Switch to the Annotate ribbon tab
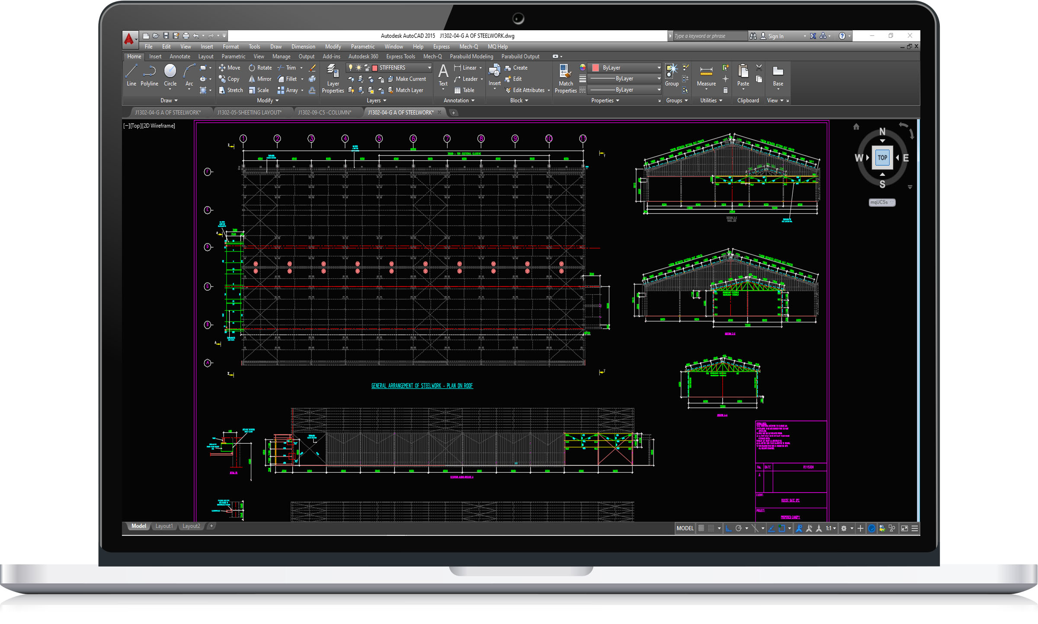The height and width of the screenshot is (624, 1038). click(x=180, y=57)
